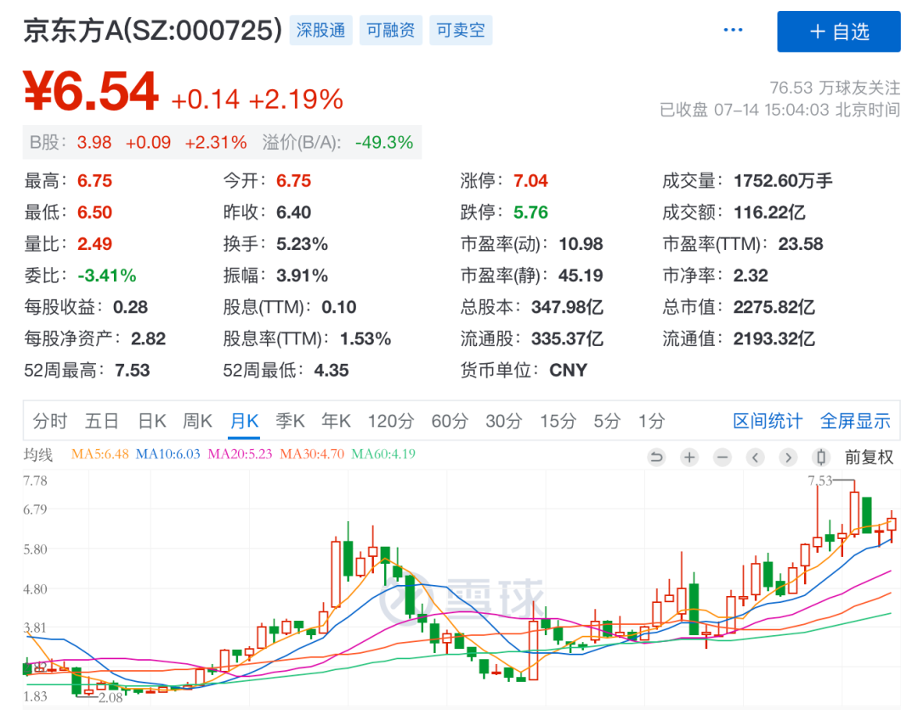
Task: Zoom out on the K-line chart
Action: (722, 457)
